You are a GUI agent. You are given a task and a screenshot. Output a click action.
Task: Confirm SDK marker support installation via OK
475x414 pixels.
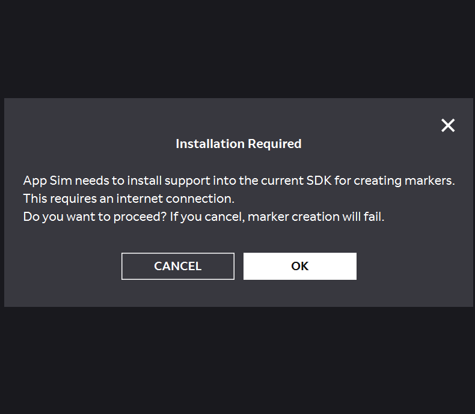299,266
